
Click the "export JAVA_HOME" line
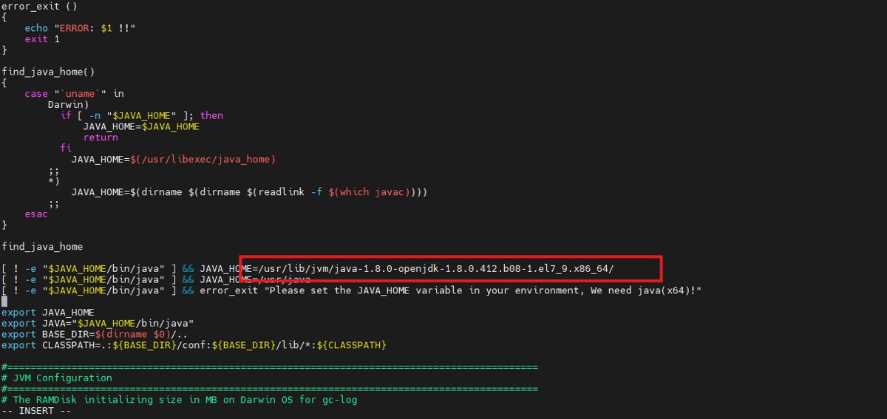click(48, 313)
